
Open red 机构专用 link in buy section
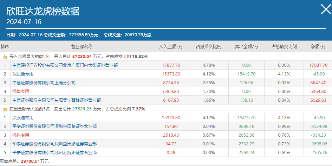[x=21, y=92]
